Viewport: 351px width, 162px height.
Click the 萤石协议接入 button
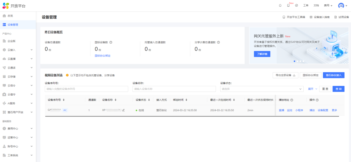coord(334,75)
